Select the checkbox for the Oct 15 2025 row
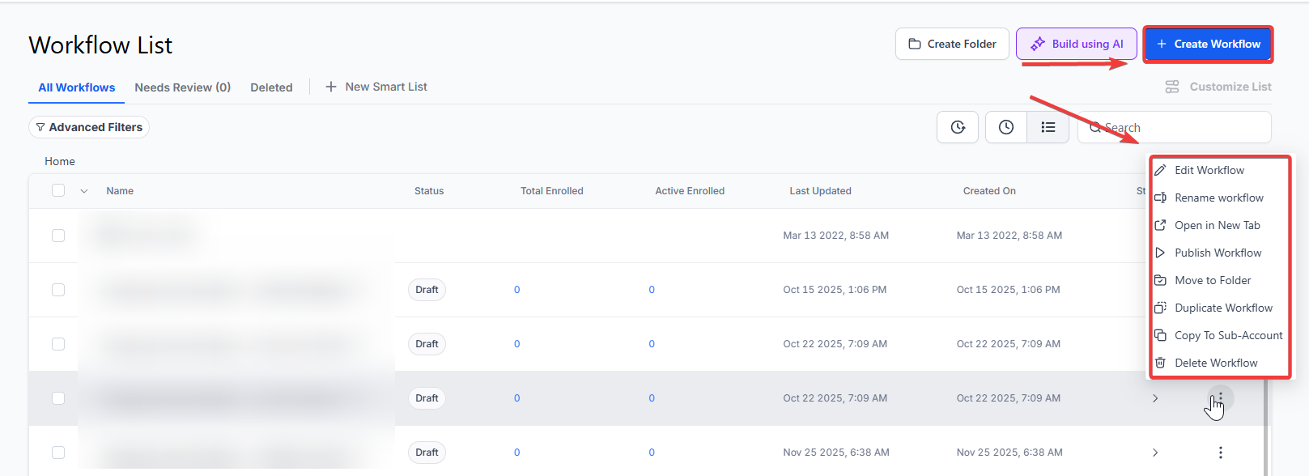 pyautogui.click(x=58, y=290)
